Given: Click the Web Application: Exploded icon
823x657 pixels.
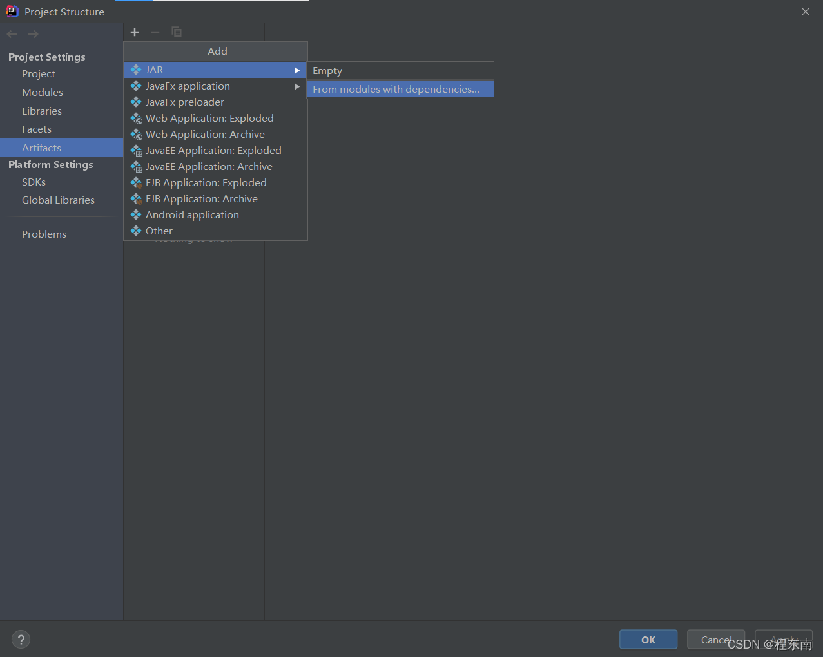Looking at the screenshot, I should pos(136,118).
